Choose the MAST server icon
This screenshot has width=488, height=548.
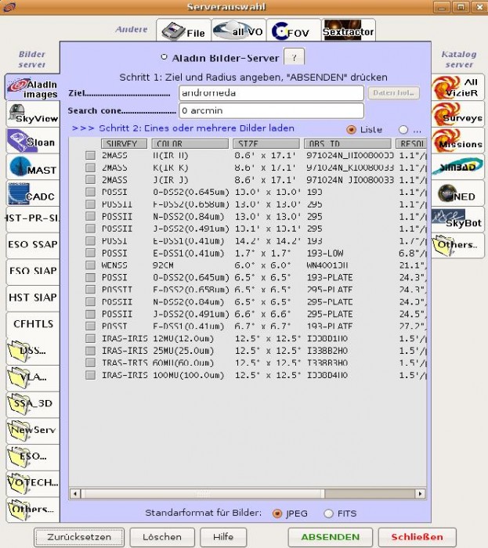(31, 168)
